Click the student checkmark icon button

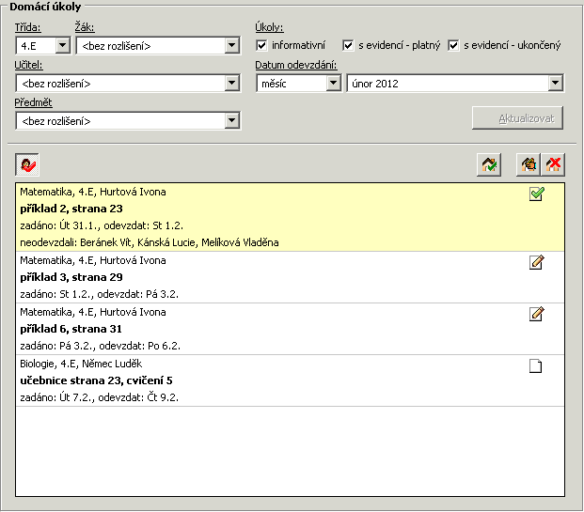(x=27, y=164)
